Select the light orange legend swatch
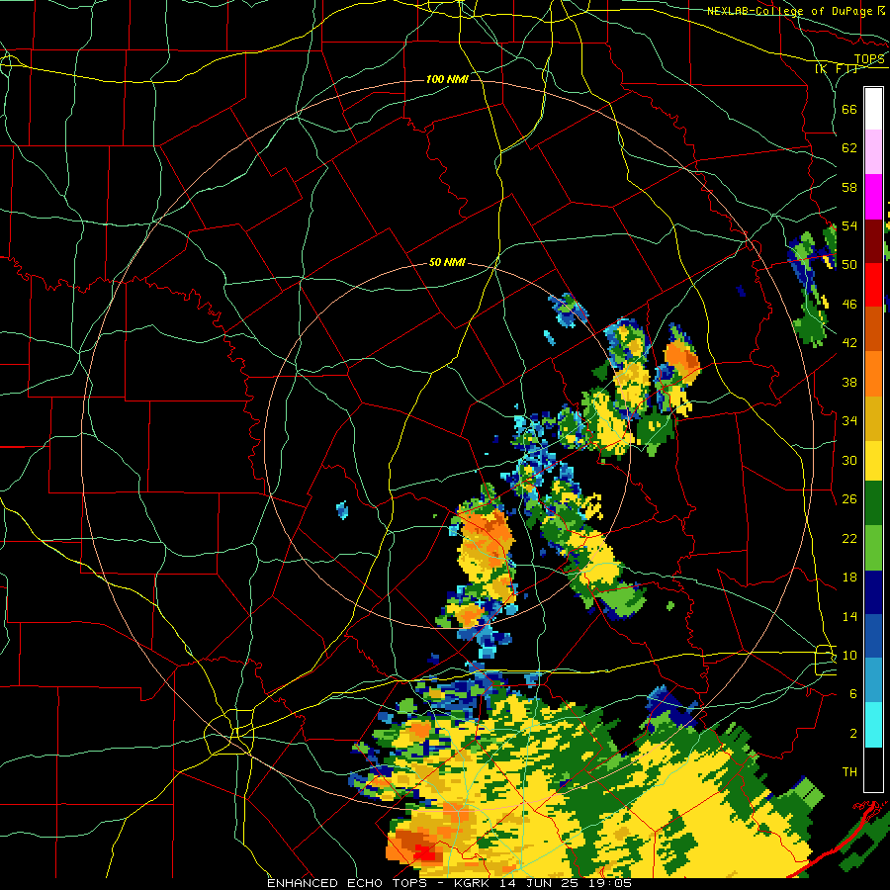 tap(873, 374)
